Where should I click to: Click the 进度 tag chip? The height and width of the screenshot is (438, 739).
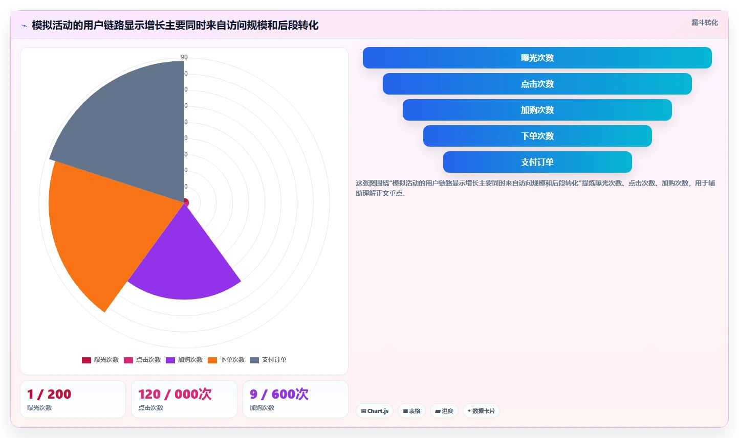pyautogui.click(x=444, y=411)
